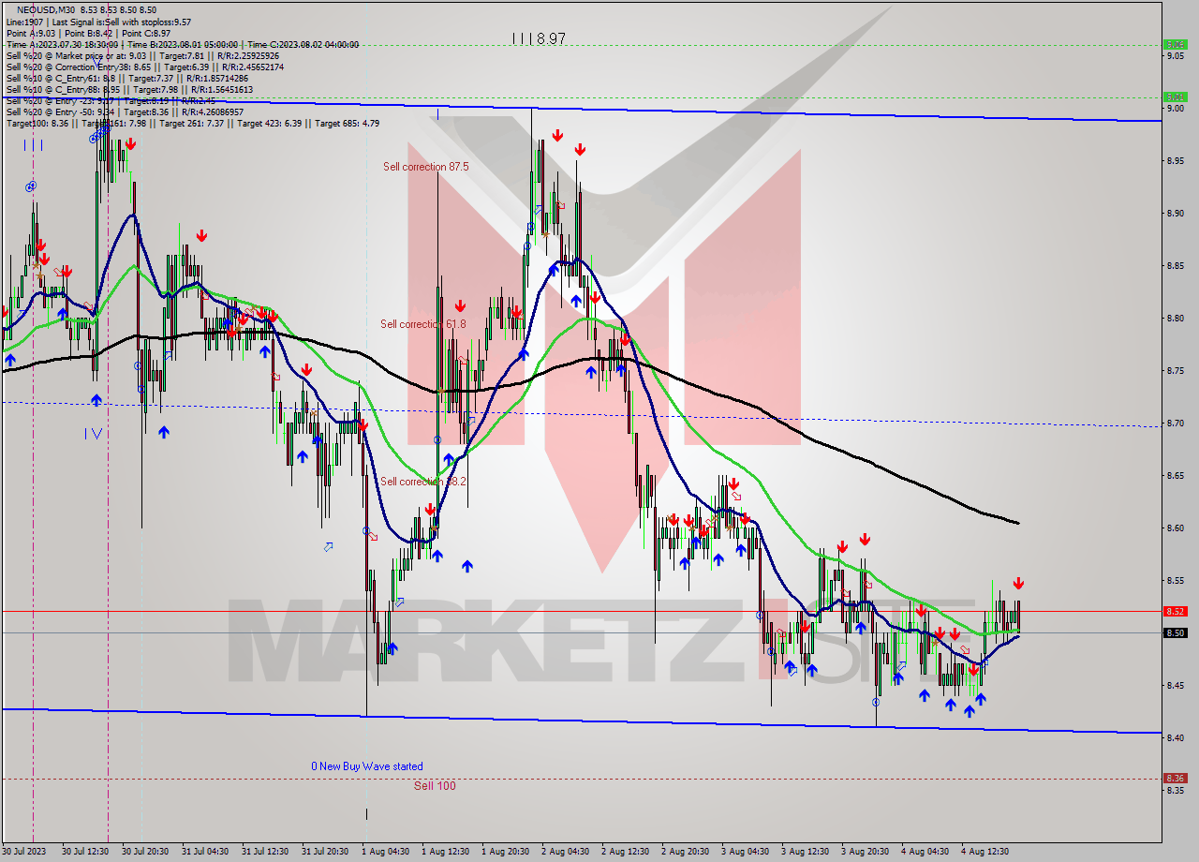The height and width of the screenshot is (862, 1199).
Task: Click the '1 Aug 12:30' time label
Action: coord(446,852)
